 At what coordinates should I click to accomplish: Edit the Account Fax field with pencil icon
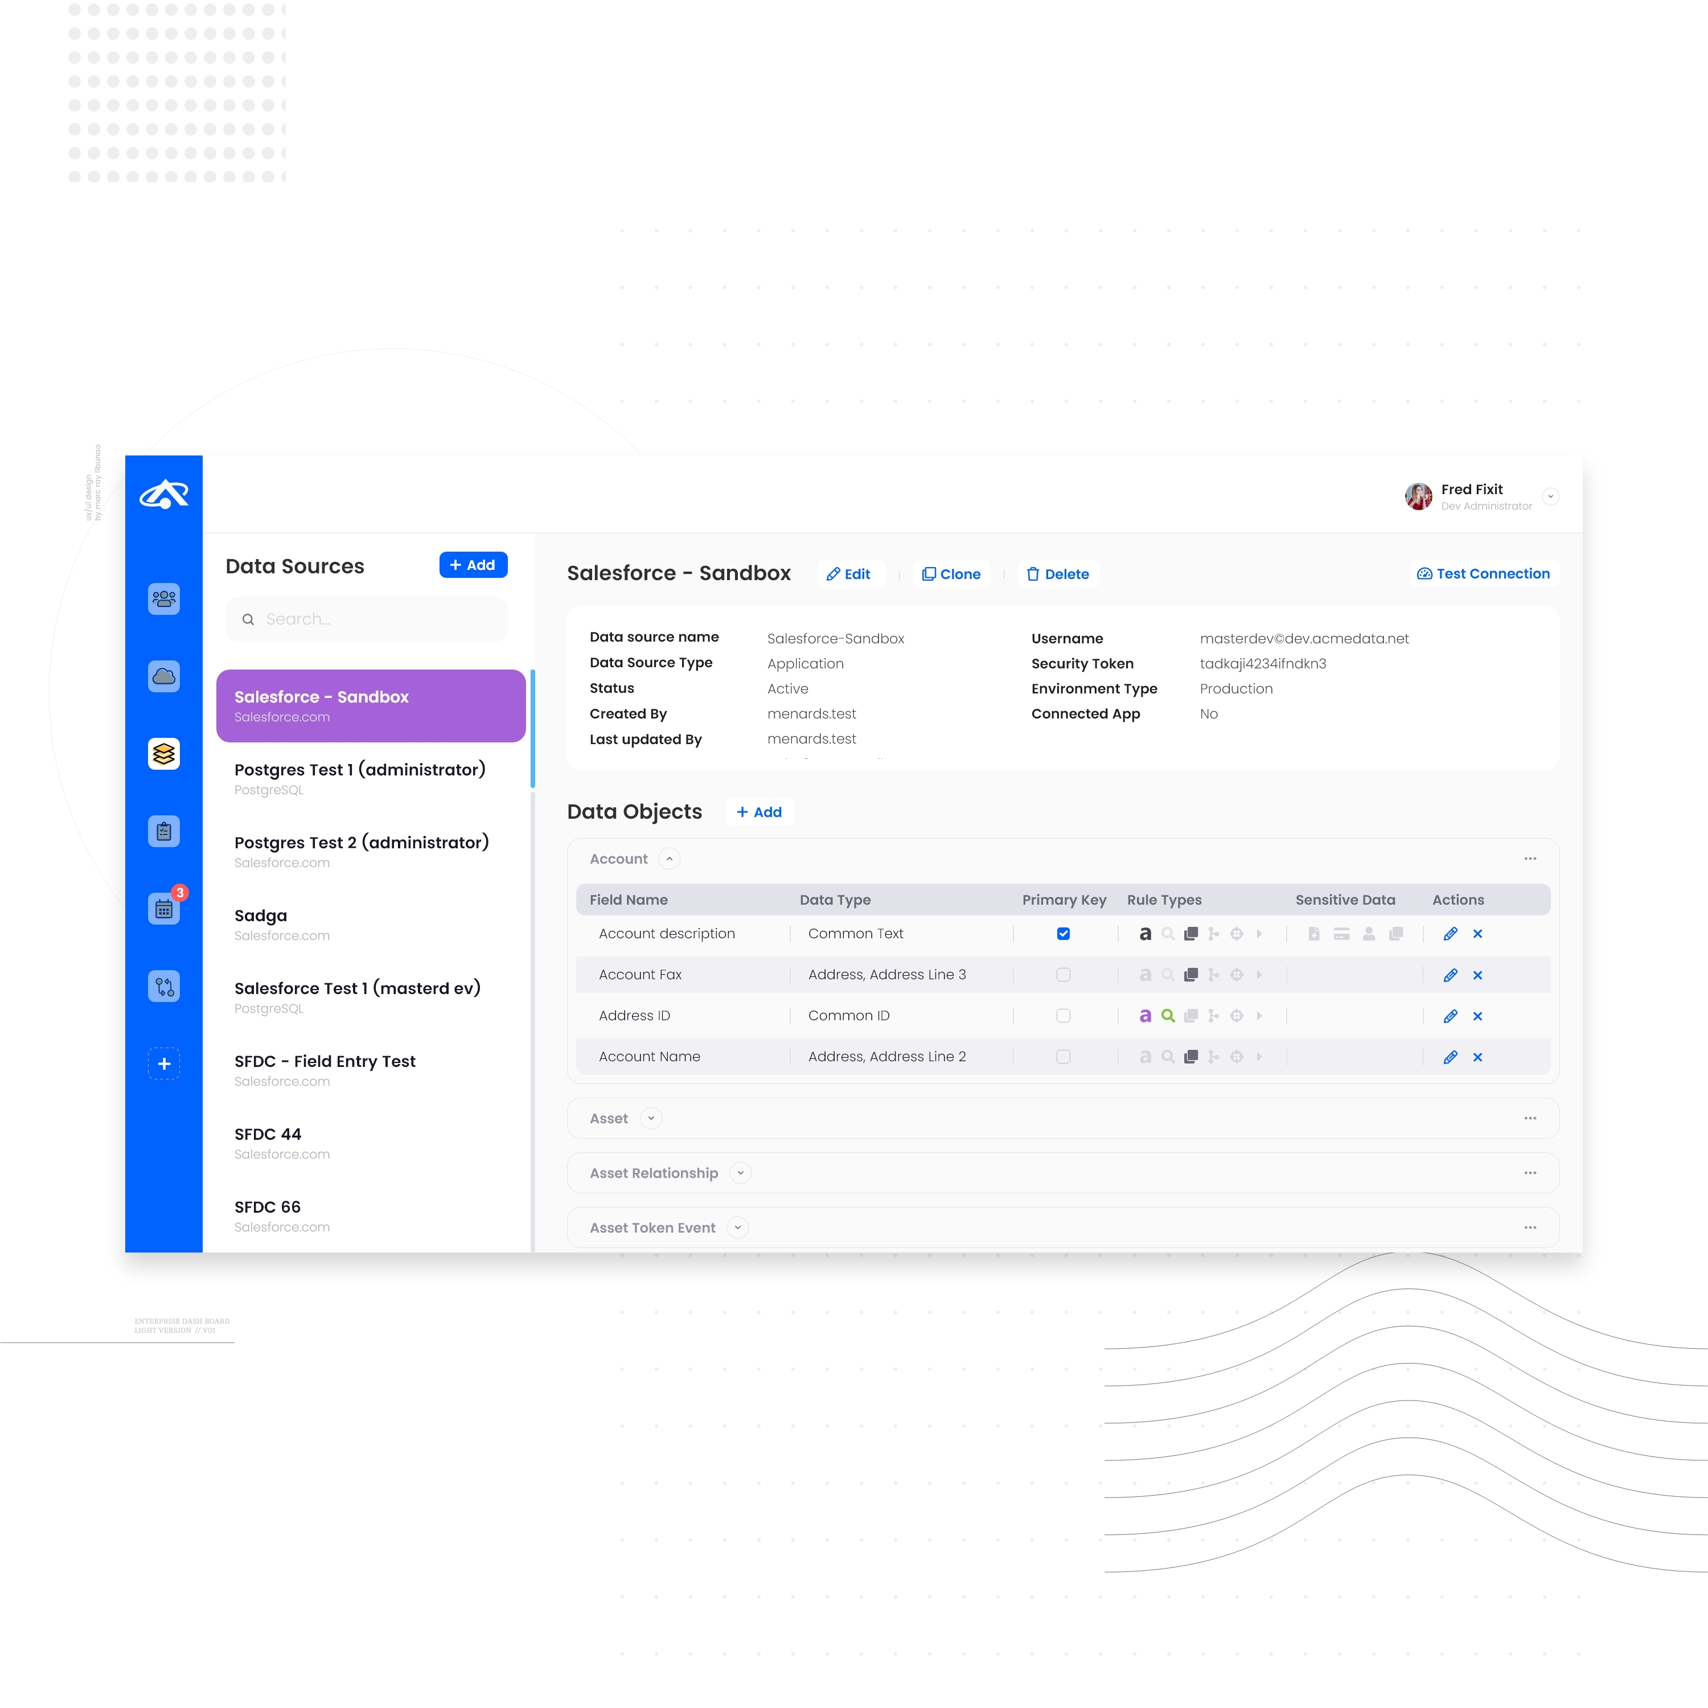1450,975
